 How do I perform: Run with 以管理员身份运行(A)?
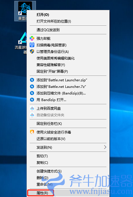tap(68, 51)
